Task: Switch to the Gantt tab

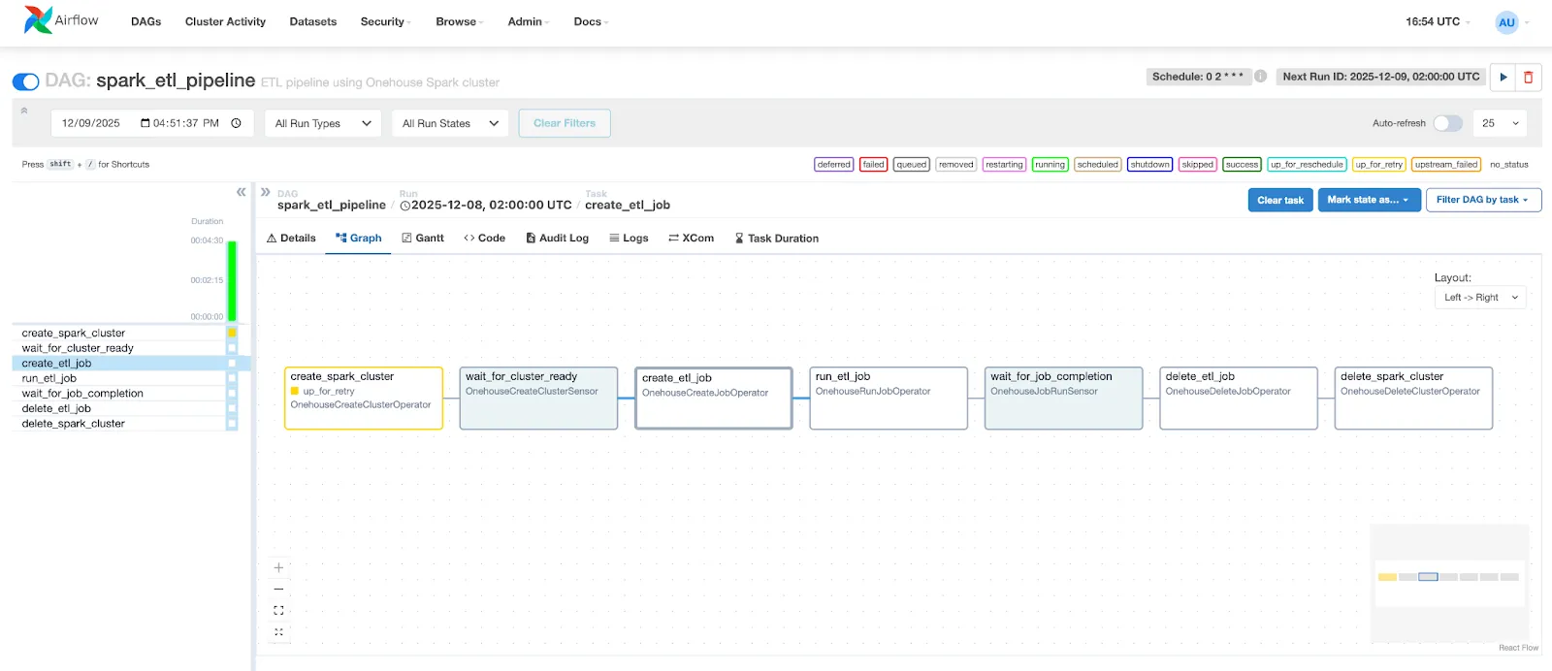Action: [x=423, y=238]
